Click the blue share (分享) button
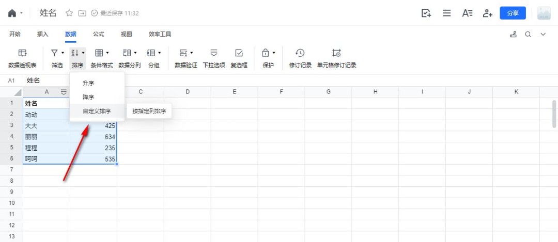The image size is (558, 242). tap(513, 13)
